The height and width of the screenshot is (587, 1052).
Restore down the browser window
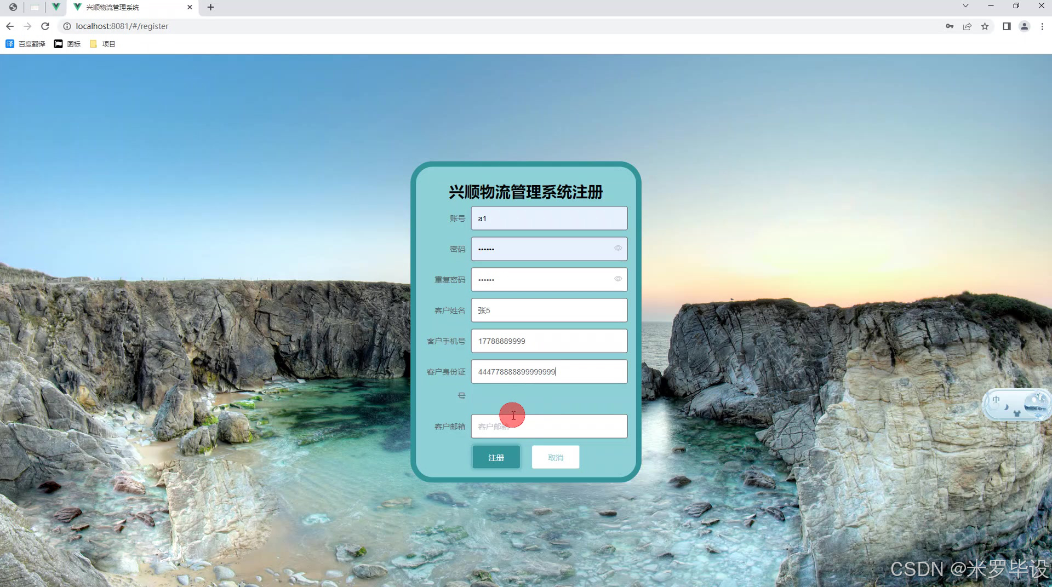tap(1016, 6)
